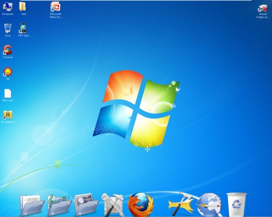272x217 pixels.
Task: Launch the CCleaner desktop shortcut
Action: pos(8,50)
